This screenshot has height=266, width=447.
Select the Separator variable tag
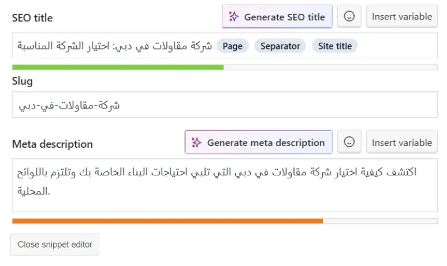click(280, 46)
